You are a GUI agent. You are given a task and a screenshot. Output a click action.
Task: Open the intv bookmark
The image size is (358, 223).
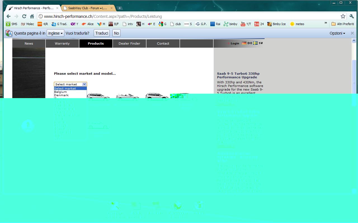point(128,24)
